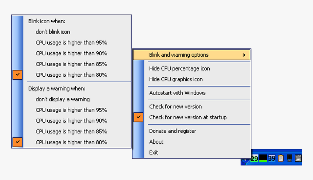This screenshot has width=313, height=180.
Task: Open the clipboard tray icon
Action: tap(281, 159)
